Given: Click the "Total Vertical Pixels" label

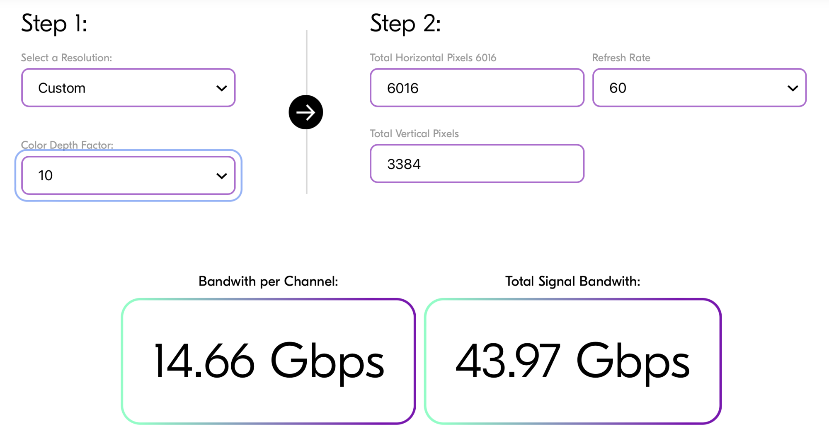Looking at the screenshot, I should (414, 133).
